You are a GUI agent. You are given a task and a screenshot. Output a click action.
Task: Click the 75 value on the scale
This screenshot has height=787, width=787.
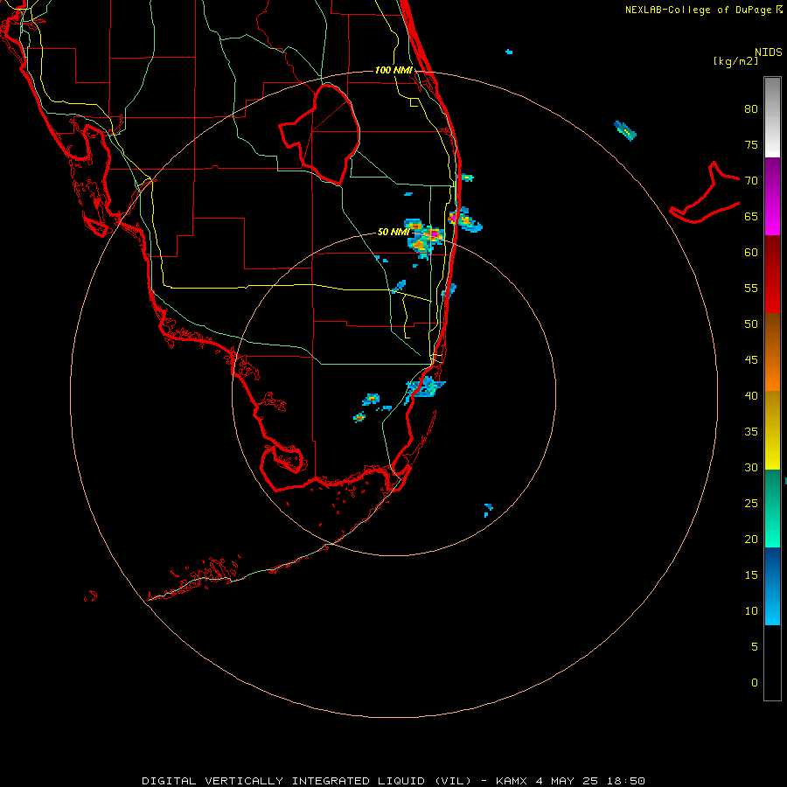(751, 144)
